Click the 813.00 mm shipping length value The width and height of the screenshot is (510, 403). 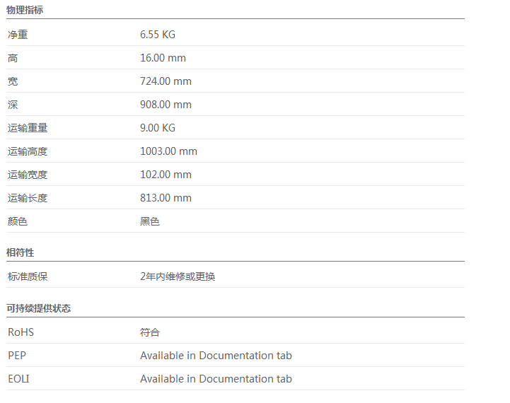(166, 198)
